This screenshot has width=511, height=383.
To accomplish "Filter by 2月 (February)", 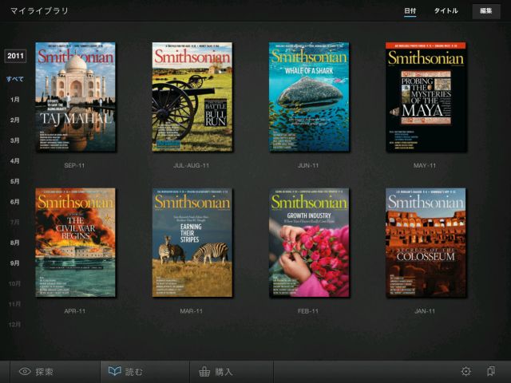I will pyautogui.click(x=14, y=120).
